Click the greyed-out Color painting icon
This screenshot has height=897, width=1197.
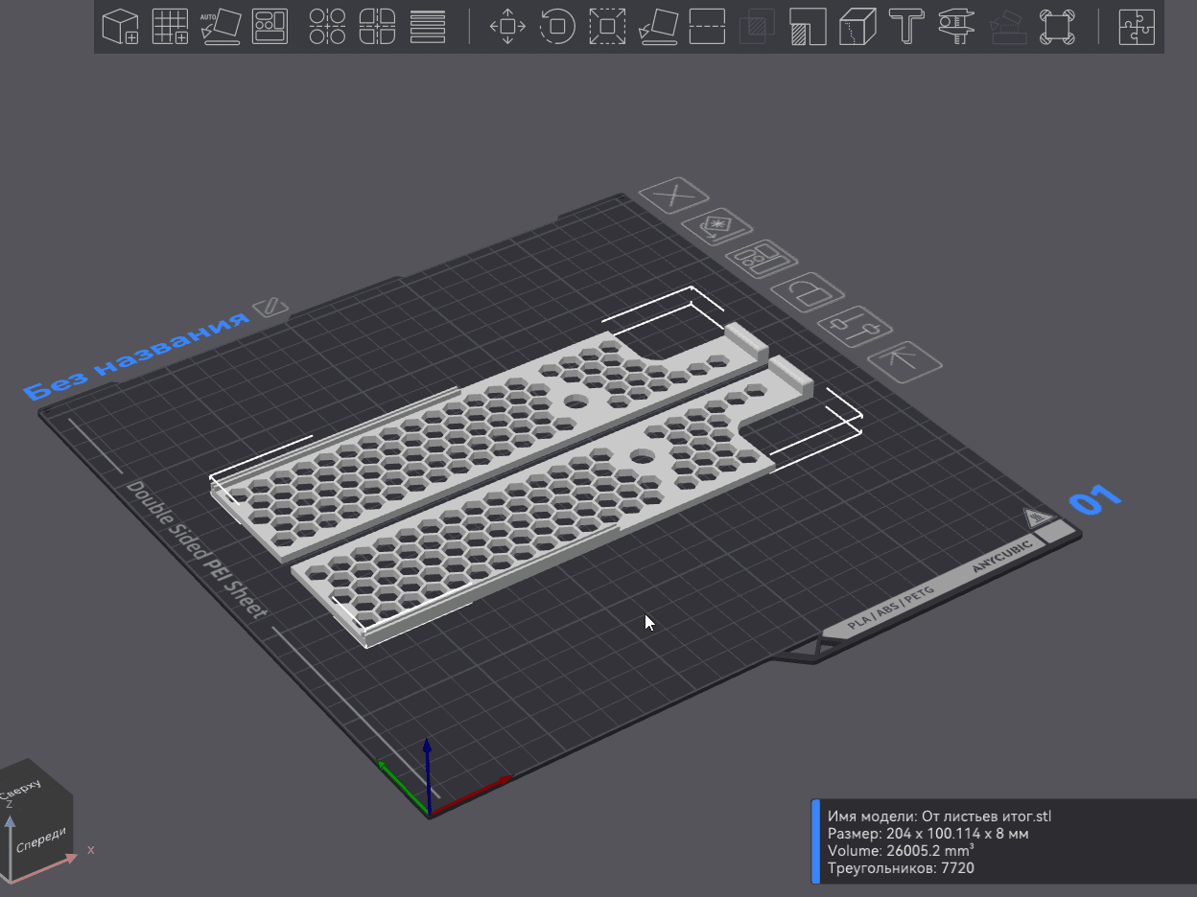(1007, 26)
